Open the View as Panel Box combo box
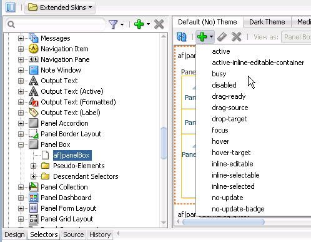 tap(296, 37)
